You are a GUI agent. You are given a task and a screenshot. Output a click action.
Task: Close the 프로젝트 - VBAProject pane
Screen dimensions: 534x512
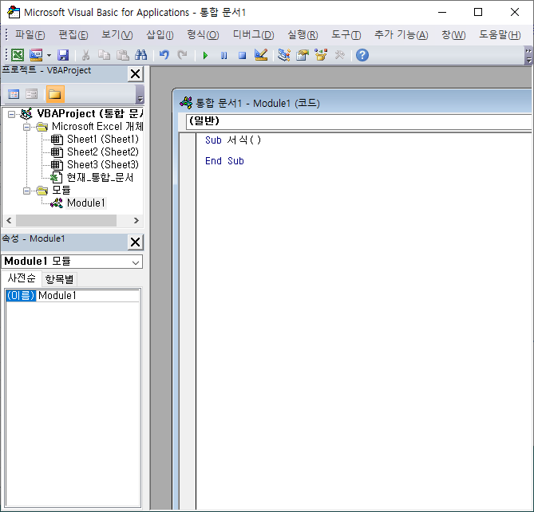coord(135,73)
